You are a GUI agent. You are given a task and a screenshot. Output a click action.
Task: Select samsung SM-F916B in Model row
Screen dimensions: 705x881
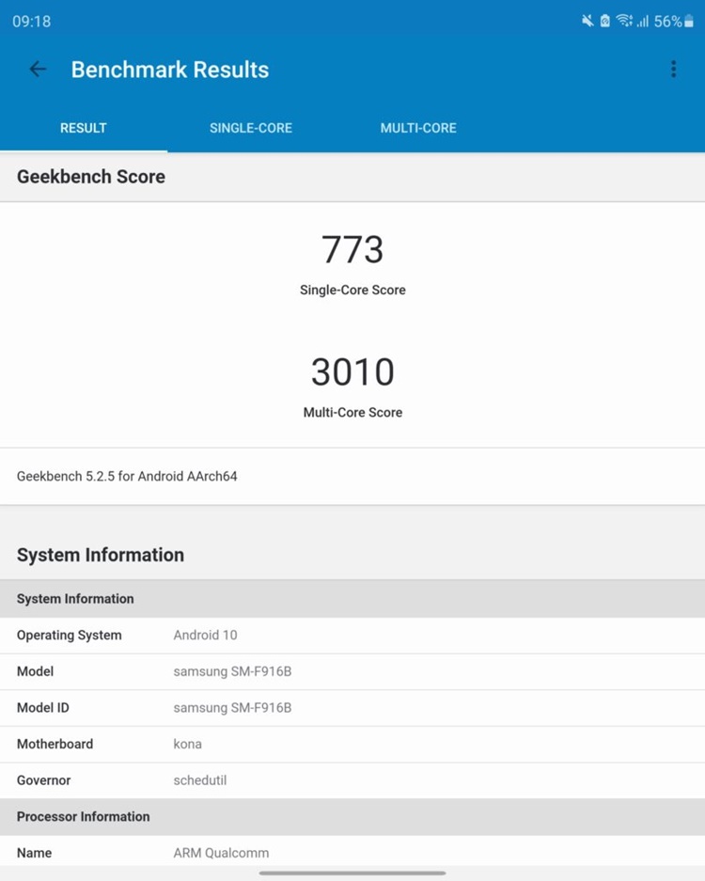click(232, 671)
